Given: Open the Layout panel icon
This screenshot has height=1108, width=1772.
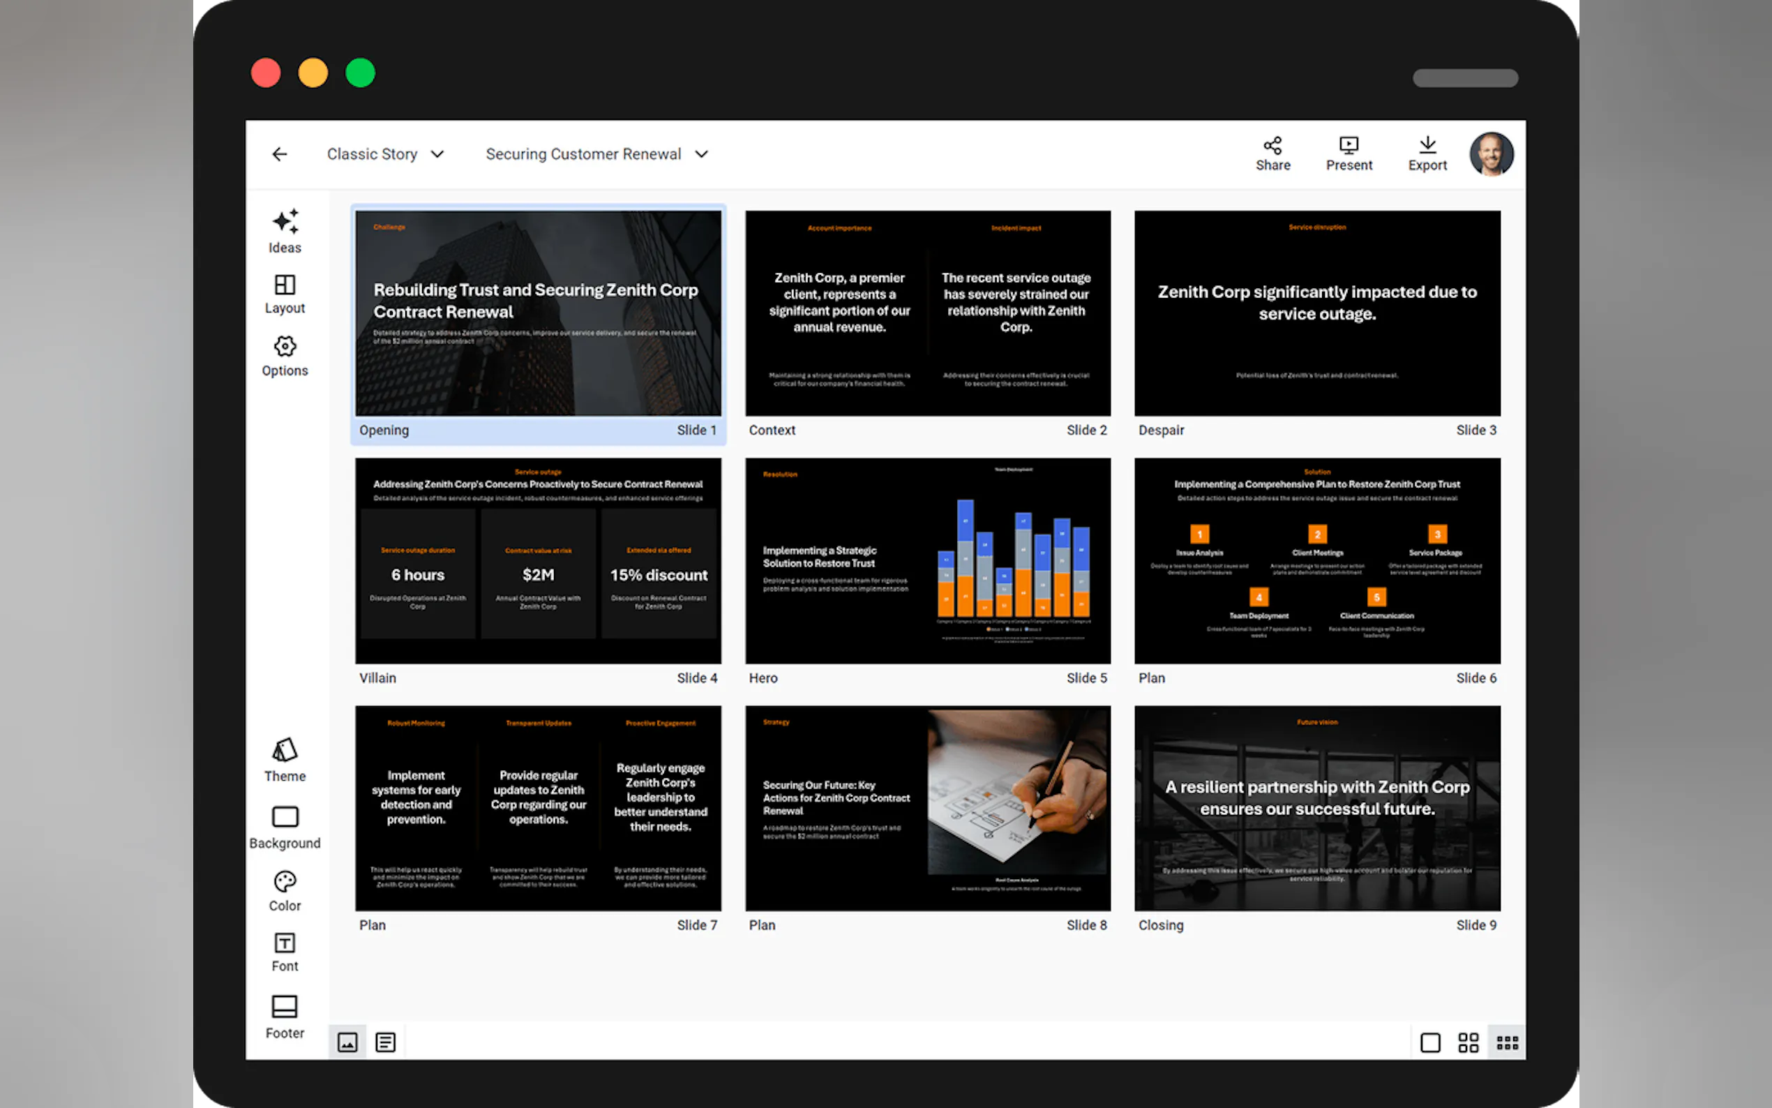Looking at the screenshot, I should coord(284,285).
